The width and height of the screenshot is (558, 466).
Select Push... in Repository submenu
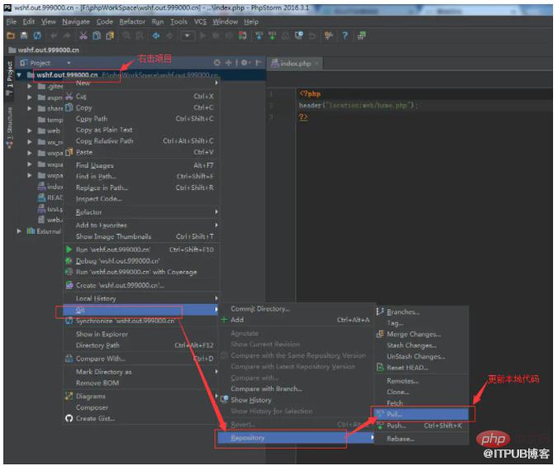point(422,426)
